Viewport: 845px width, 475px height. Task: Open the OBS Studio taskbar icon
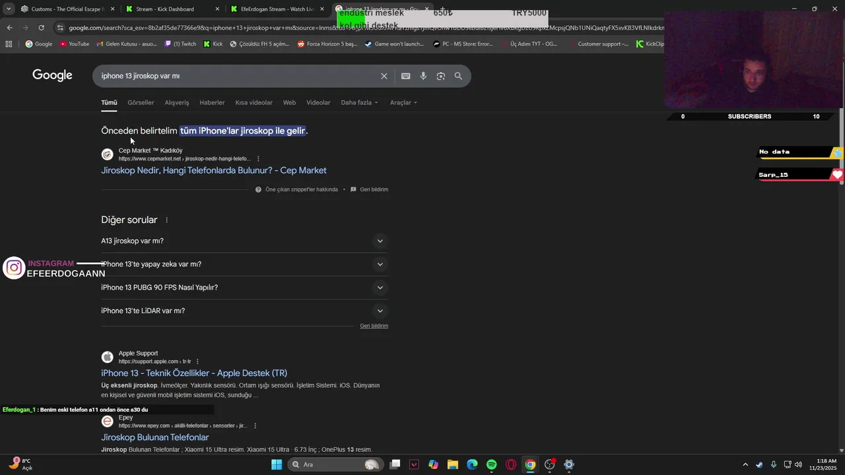tap(549, 464)
